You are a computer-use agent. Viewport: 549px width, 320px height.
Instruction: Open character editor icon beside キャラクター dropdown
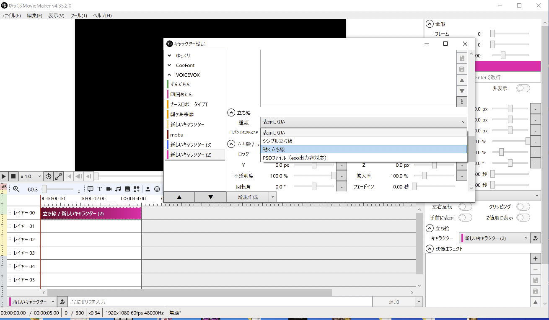536,238
